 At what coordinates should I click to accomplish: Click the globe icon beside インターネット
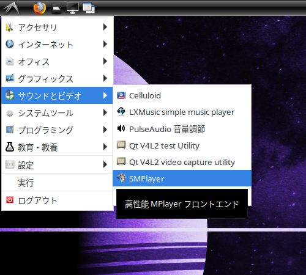coord(10,44)
